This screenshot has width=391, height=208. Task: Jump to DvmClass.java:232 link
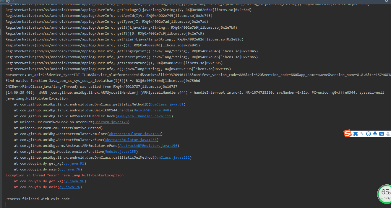(x=172, y=157)
